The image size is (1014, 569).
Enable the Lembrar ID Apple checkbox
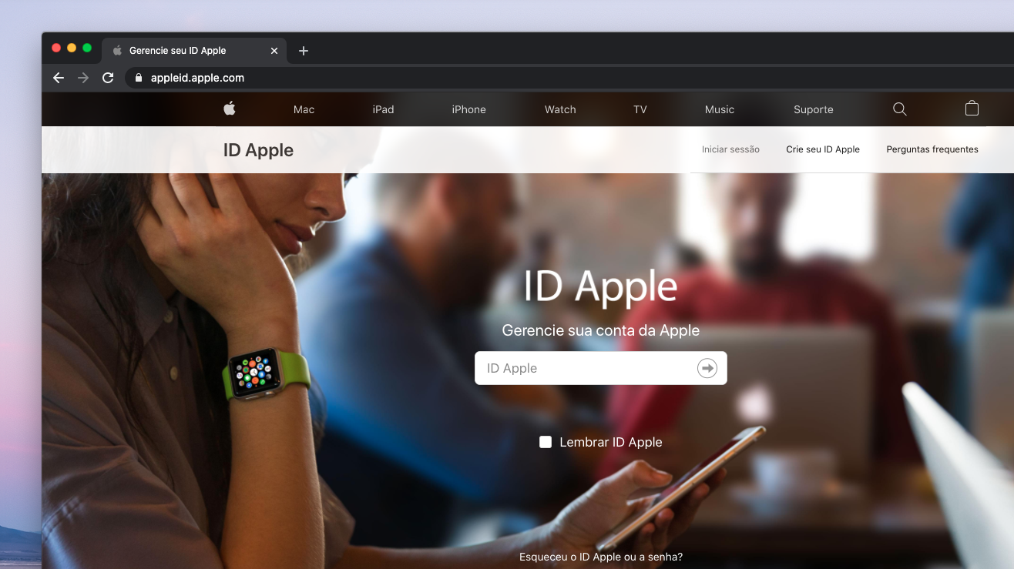(546, 442)
